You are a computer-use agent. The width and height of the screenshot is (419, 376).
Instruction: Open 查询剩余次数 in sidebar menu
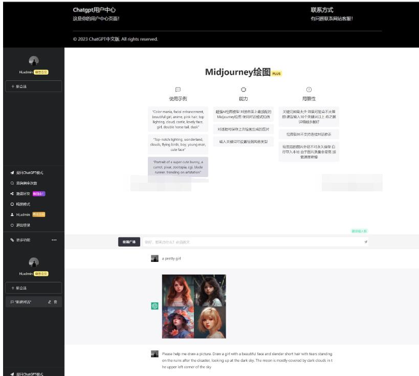coord(26,183)
